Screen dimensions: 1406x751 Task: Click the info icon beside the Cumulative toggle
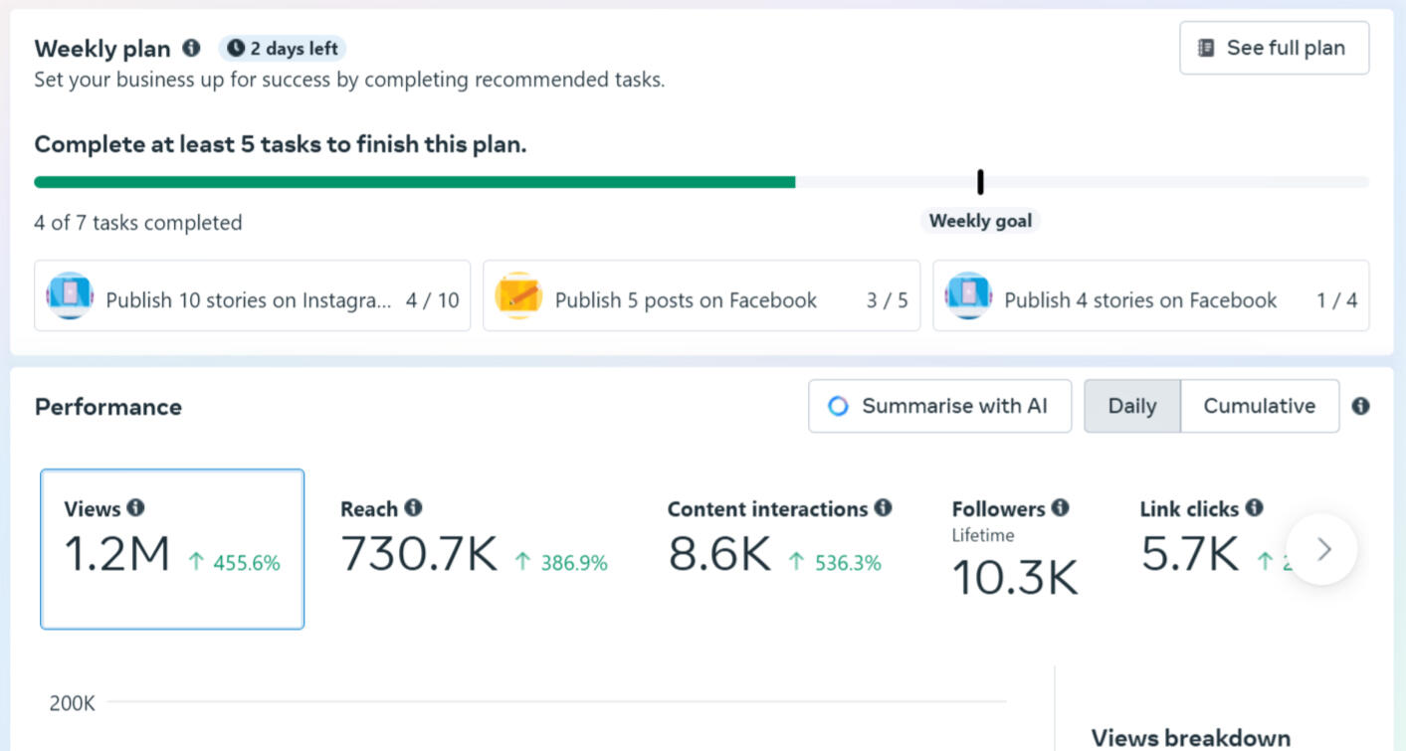click(x=1361, y=406)
